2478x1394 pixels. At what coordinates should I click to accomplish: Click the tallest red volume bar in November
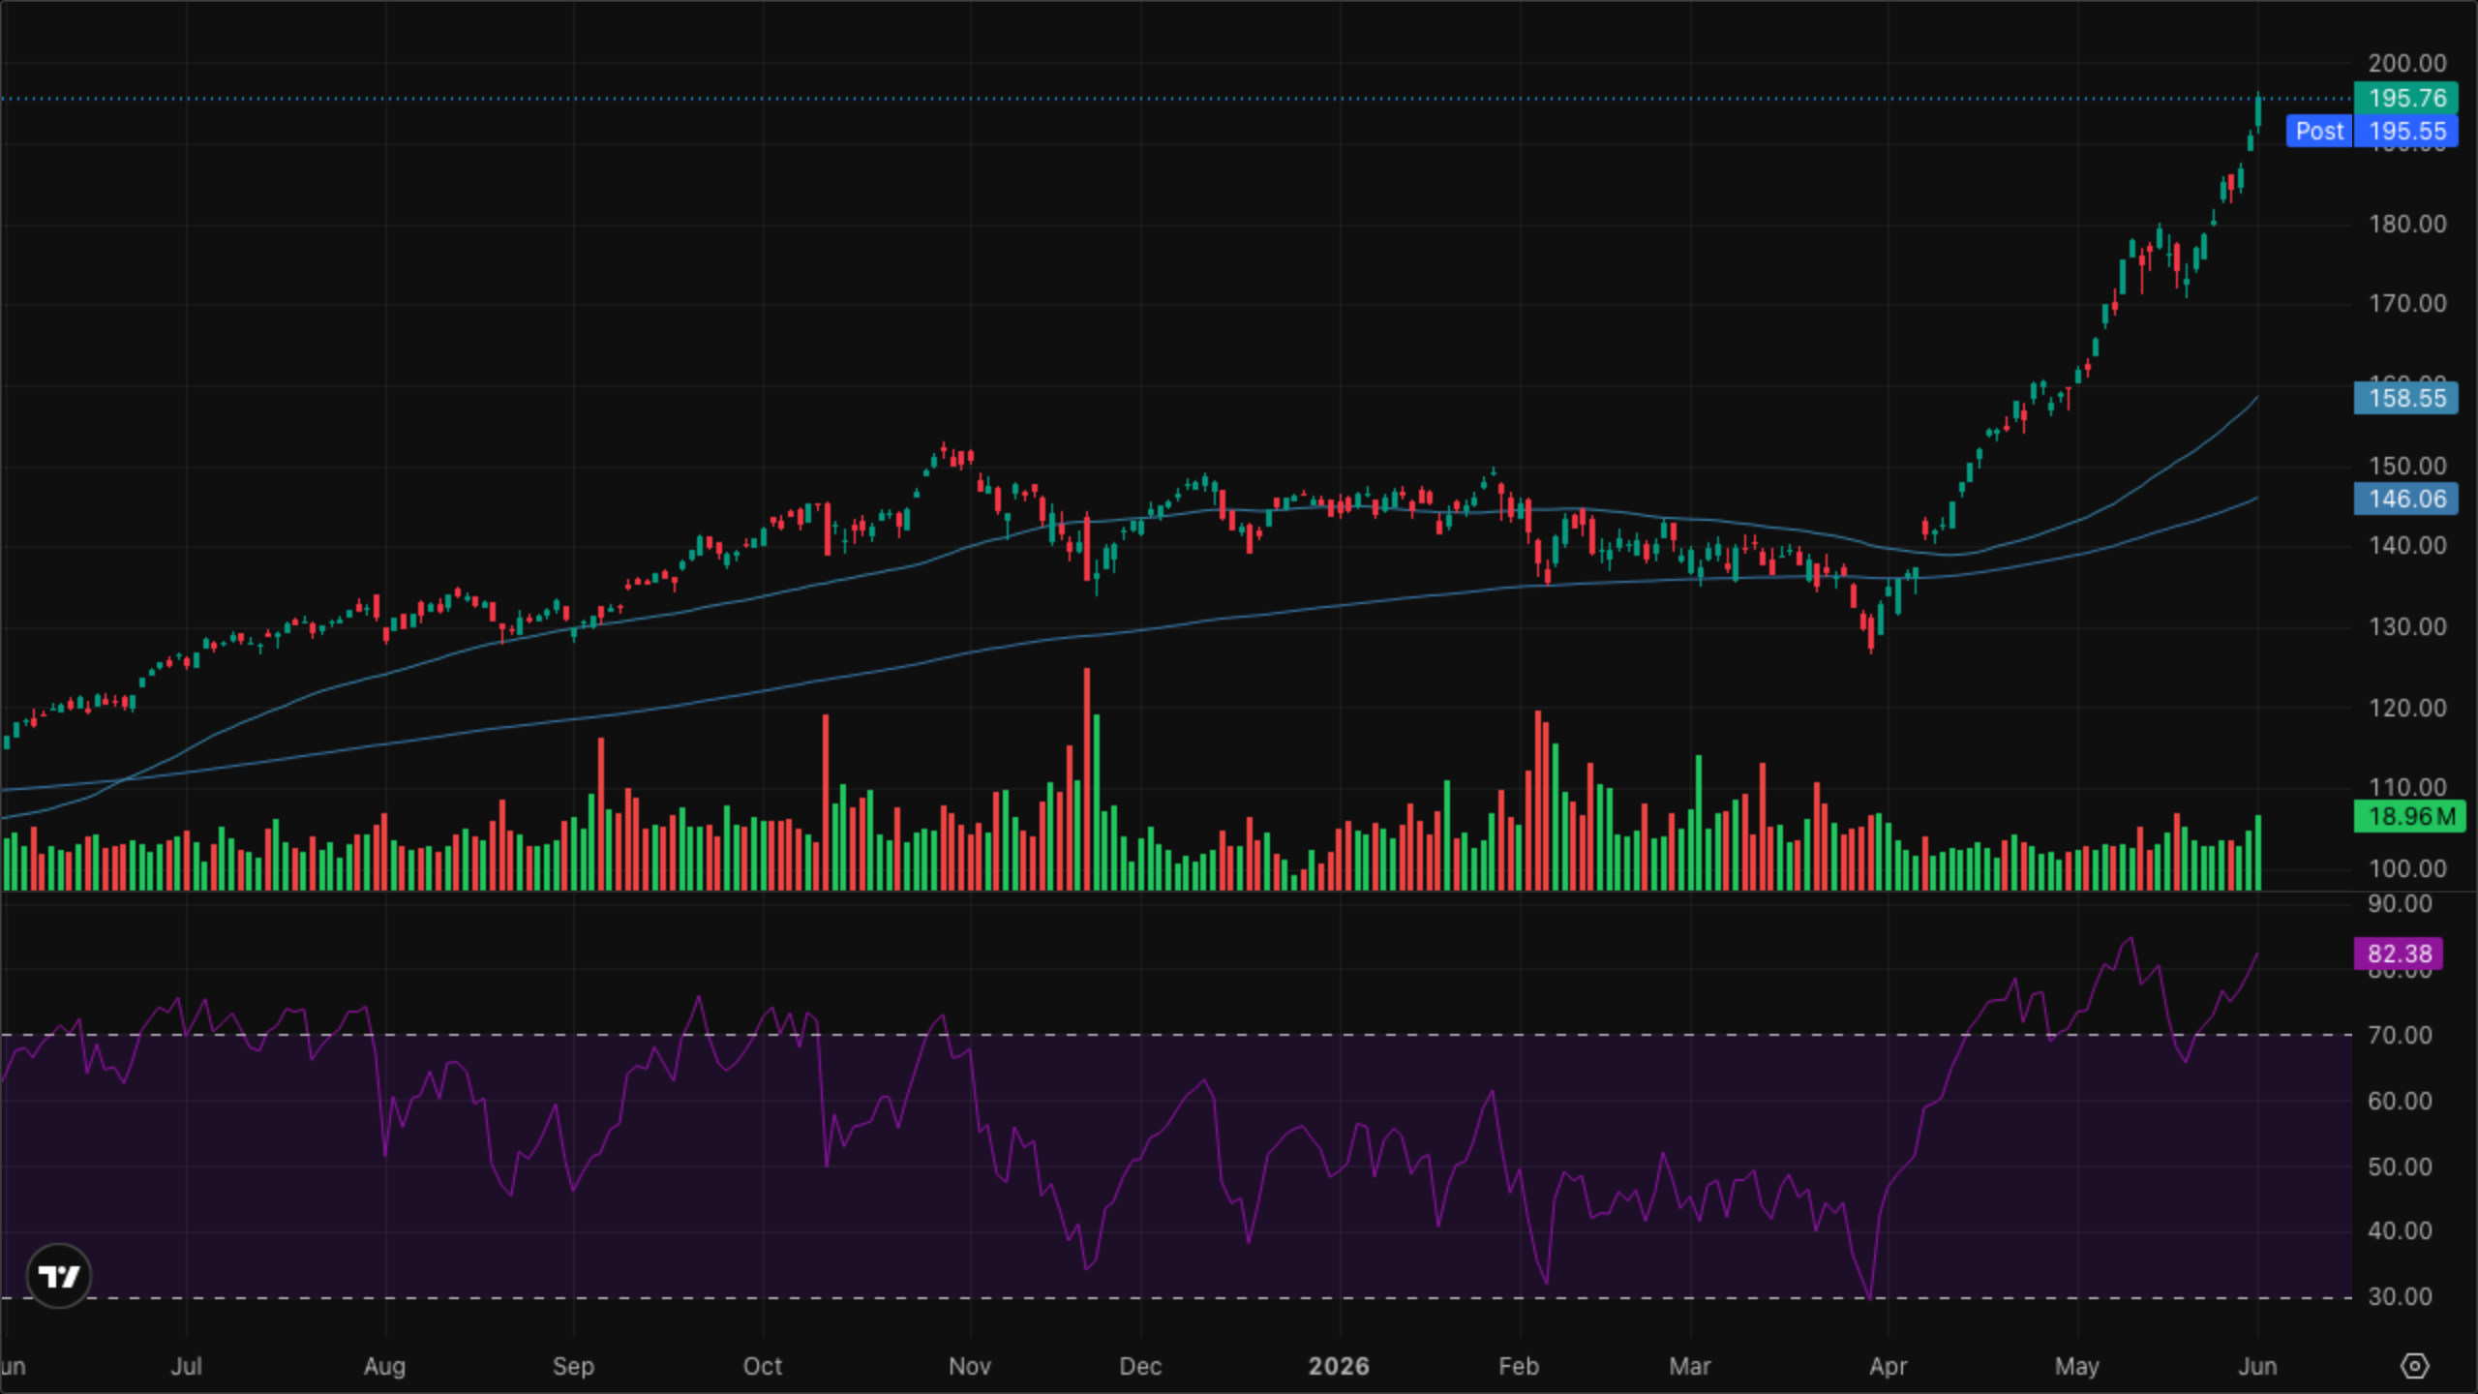(1087, 778)
